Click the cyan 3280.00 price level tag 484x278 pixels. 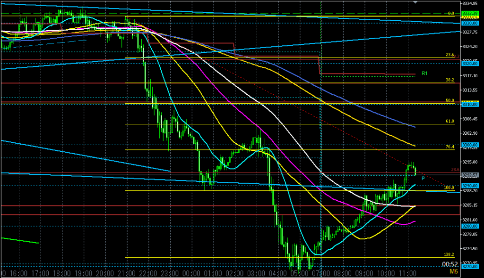pos(470,226)
